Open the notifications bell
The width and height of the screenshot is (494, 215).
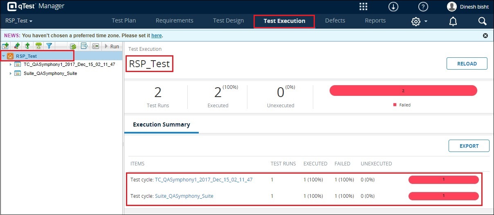(x=453, y=21)
